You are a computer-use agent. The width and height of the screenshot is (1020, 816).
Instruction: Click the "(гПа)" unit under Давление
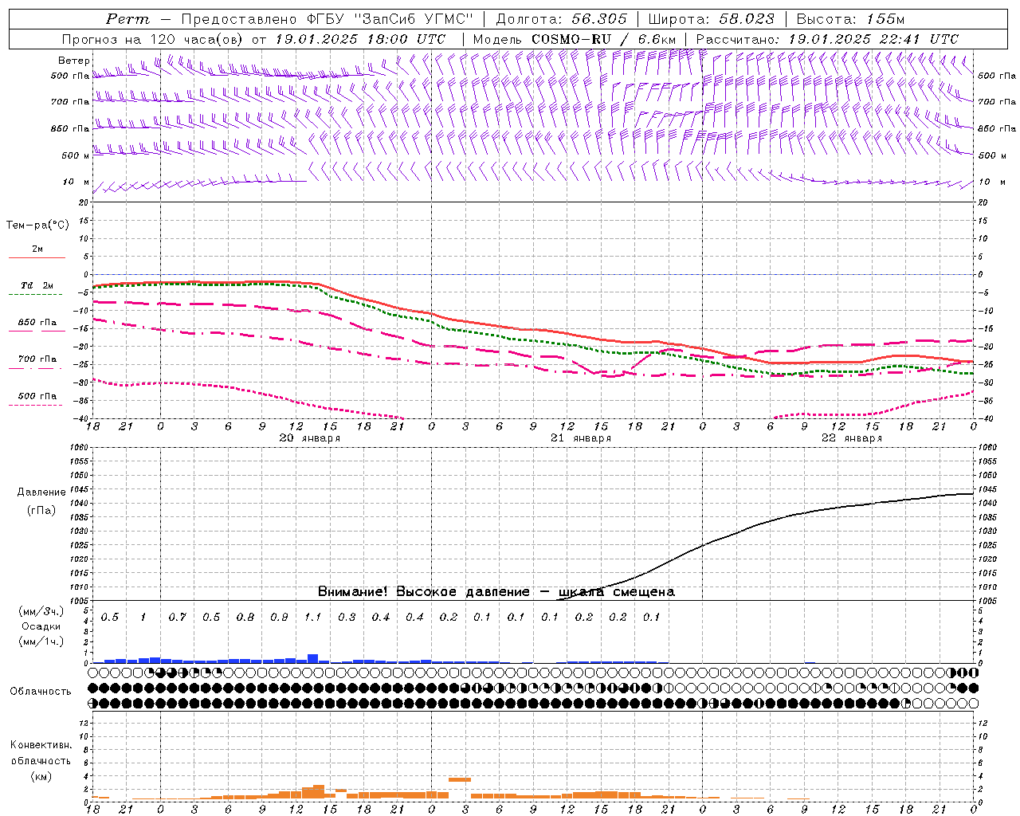pyautogui.click(x=41, y=511)
